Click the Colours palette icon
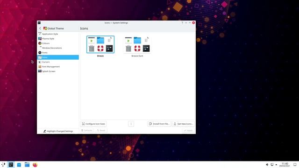The image size is (299, 168). coord(40,43)
